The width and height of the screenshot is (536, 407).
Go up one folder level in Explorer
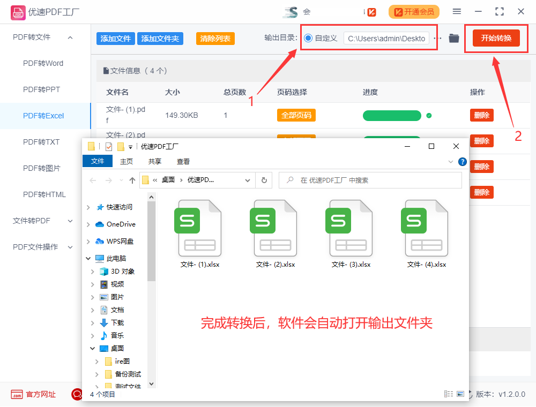pos(132,180)
